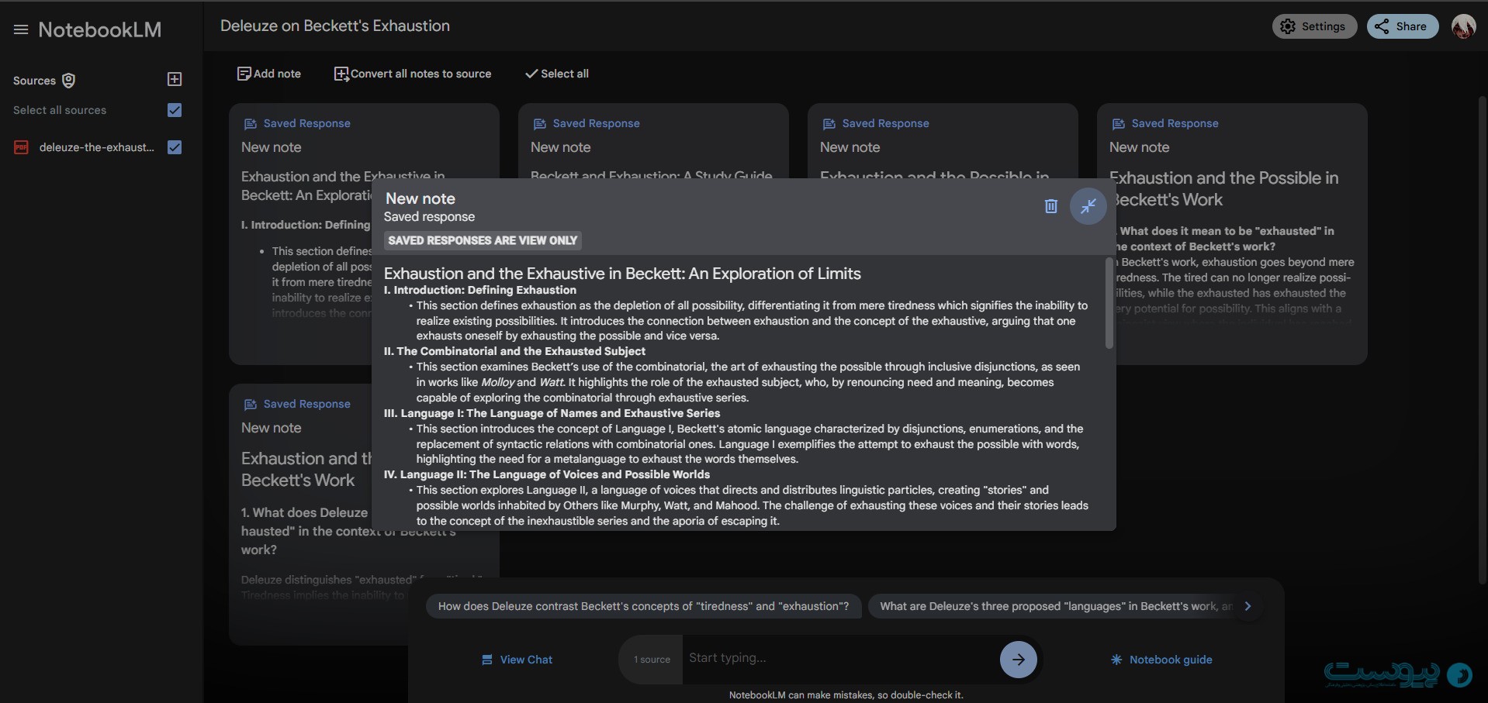Click the 1 source indicator chip
This screenshot has height=703, width=1488.
652,660
